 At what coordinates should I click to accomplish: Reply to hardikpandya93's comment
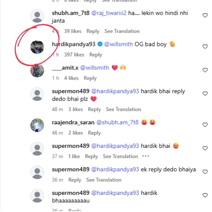[x=96, y=55]
